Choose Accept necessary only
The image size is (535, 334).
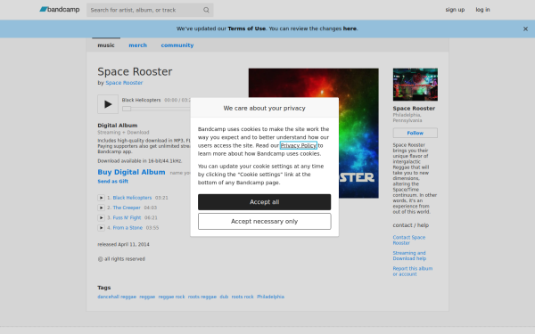coord(265,221)
